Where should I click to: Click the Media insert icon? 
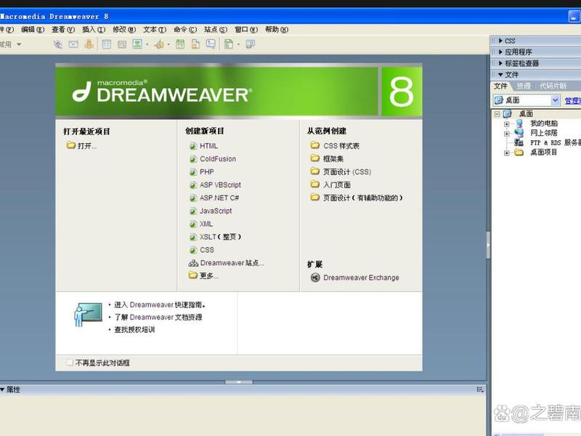159,44
